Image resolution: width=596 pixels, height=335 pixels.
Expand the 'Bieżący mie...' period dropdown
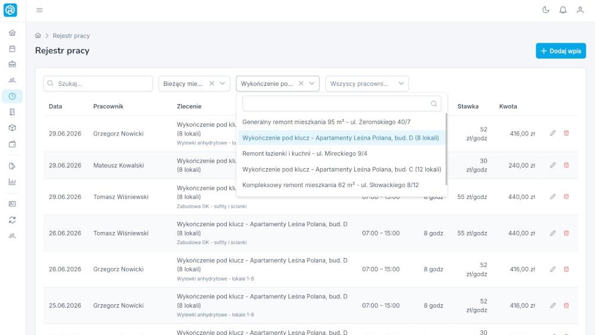(x=222, y=83)
